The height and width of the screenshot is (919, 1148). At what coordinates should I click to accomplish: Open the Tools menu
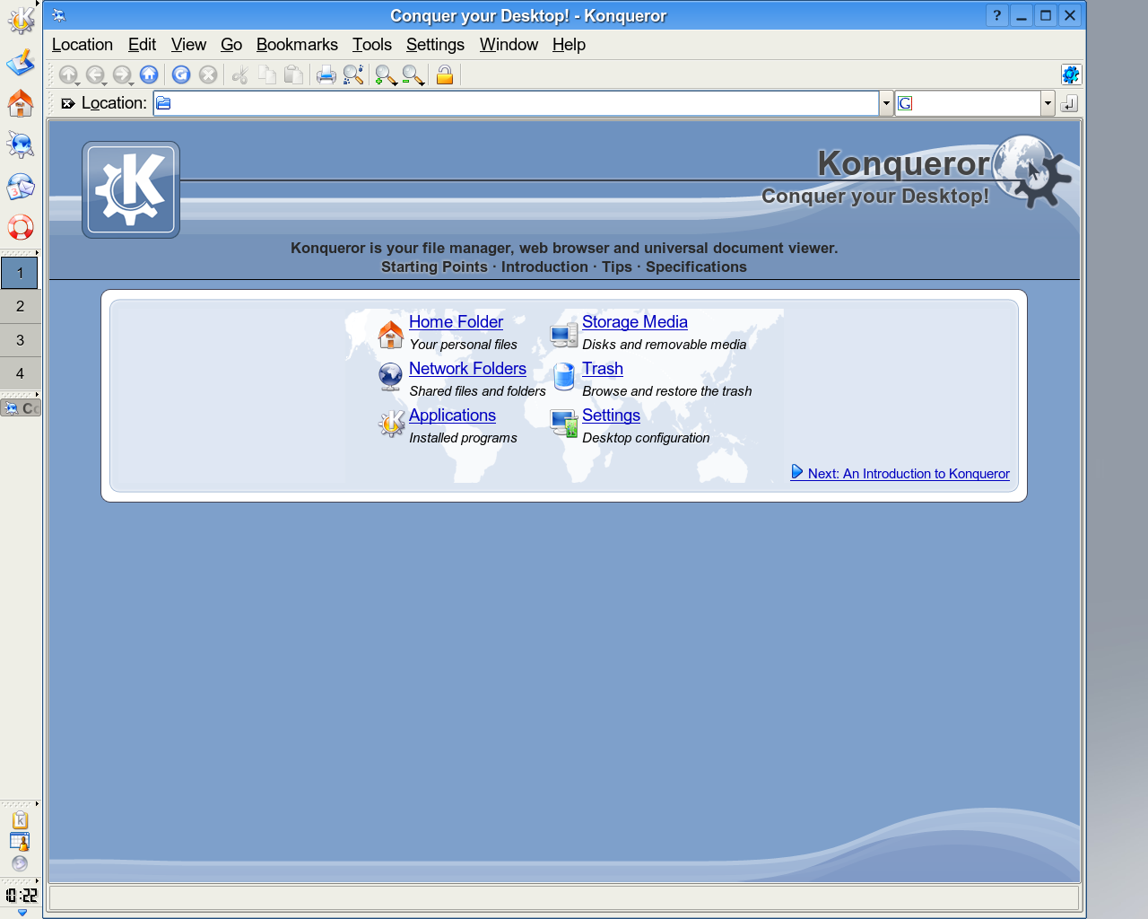click(372, 45)
